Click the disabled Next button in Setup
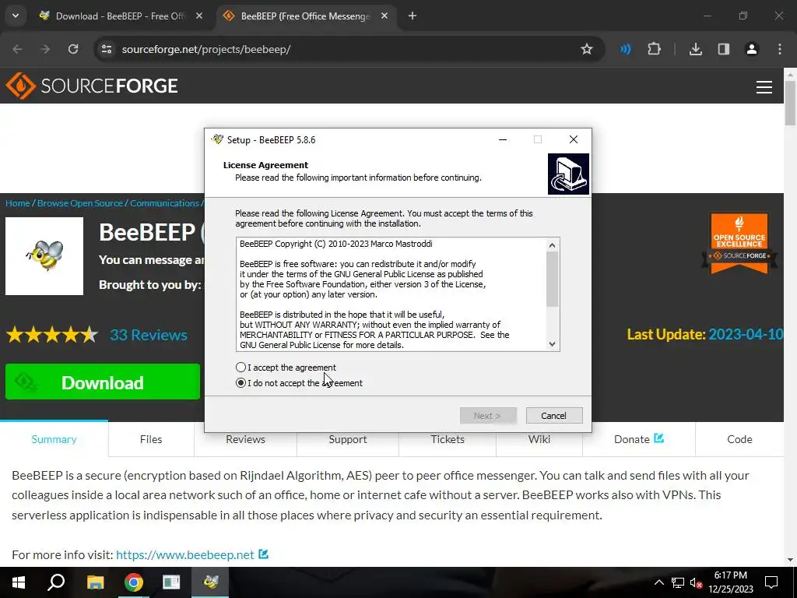 click(x=488, y=416)
